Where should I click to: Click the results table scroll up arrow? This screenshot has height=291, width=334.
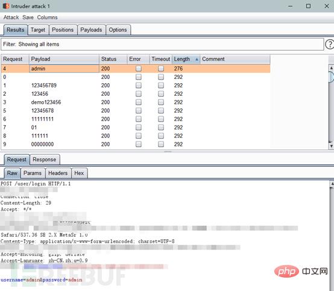pos(331,68)
